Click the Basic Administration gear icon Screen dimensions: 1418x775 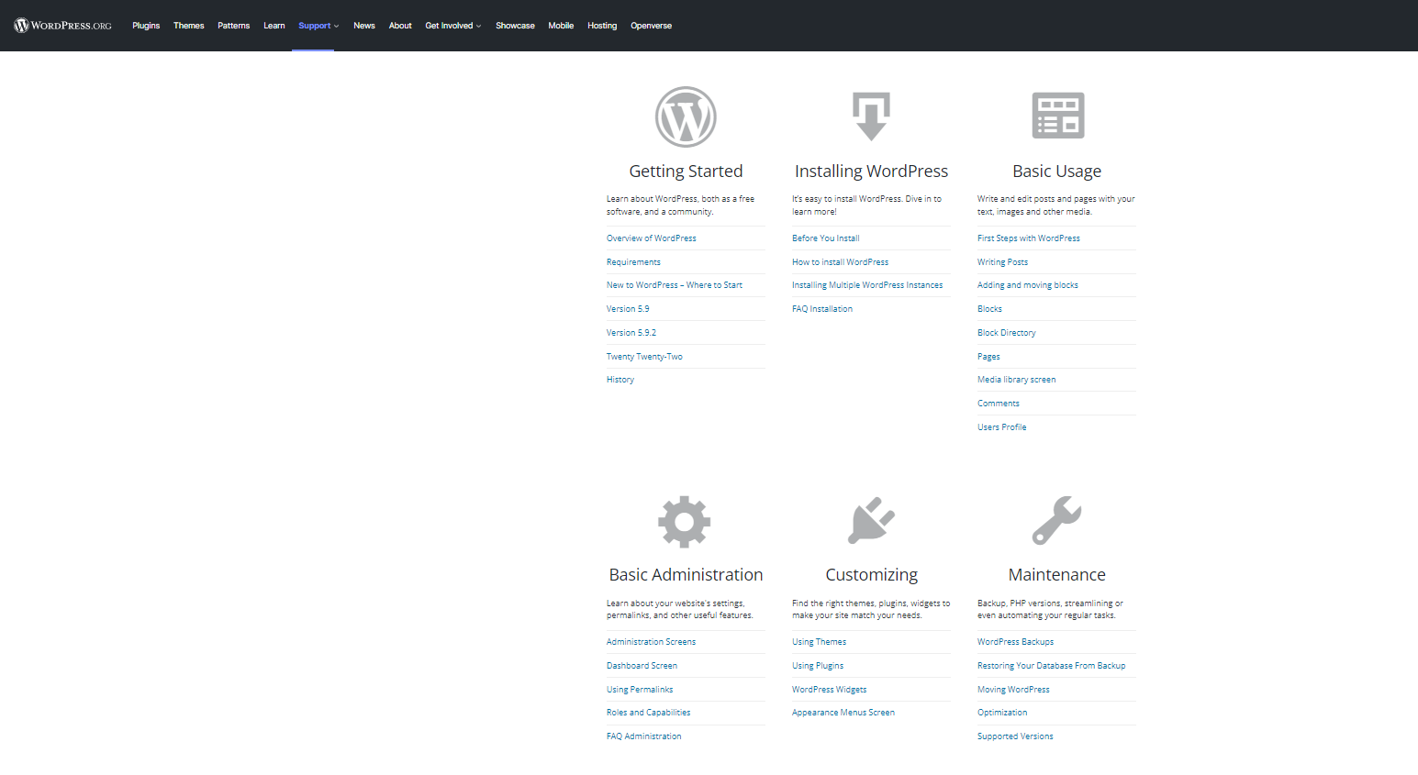coord(685,522)
